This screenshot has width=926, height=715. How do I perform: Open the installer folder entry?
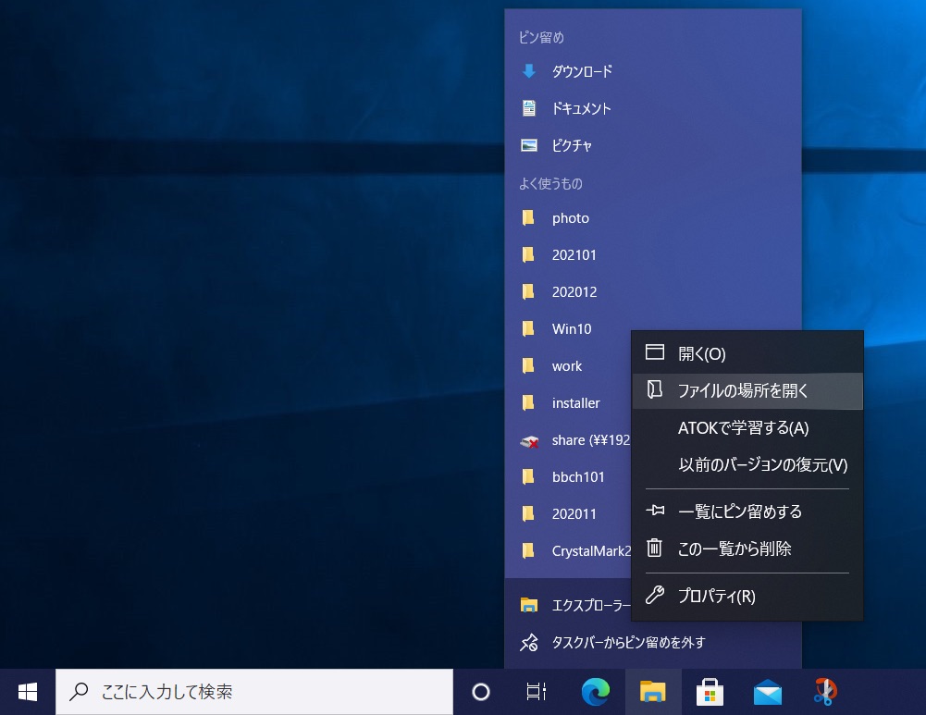tap(568, 402)
